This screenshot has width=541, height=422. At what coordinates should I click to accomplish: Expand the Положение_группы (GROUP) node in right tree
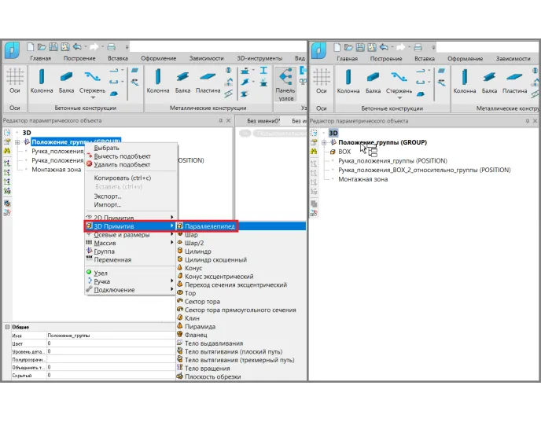point(324,142)
